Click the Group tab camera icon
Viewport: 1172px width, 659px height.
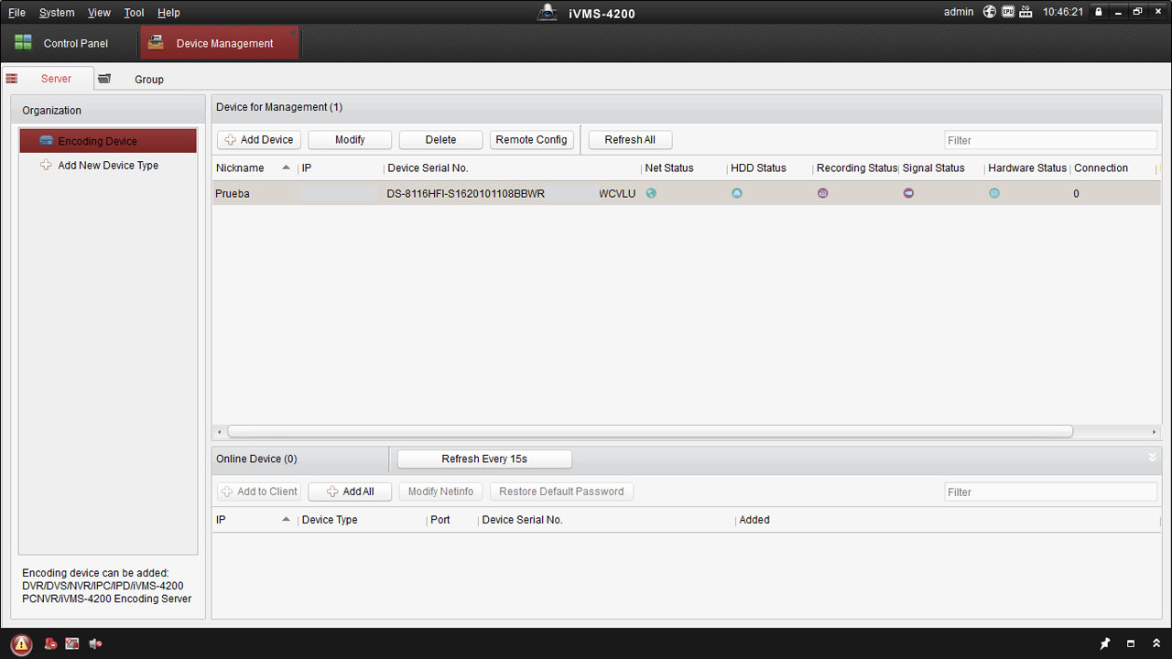pyautogui.click(x=104, y=79)
